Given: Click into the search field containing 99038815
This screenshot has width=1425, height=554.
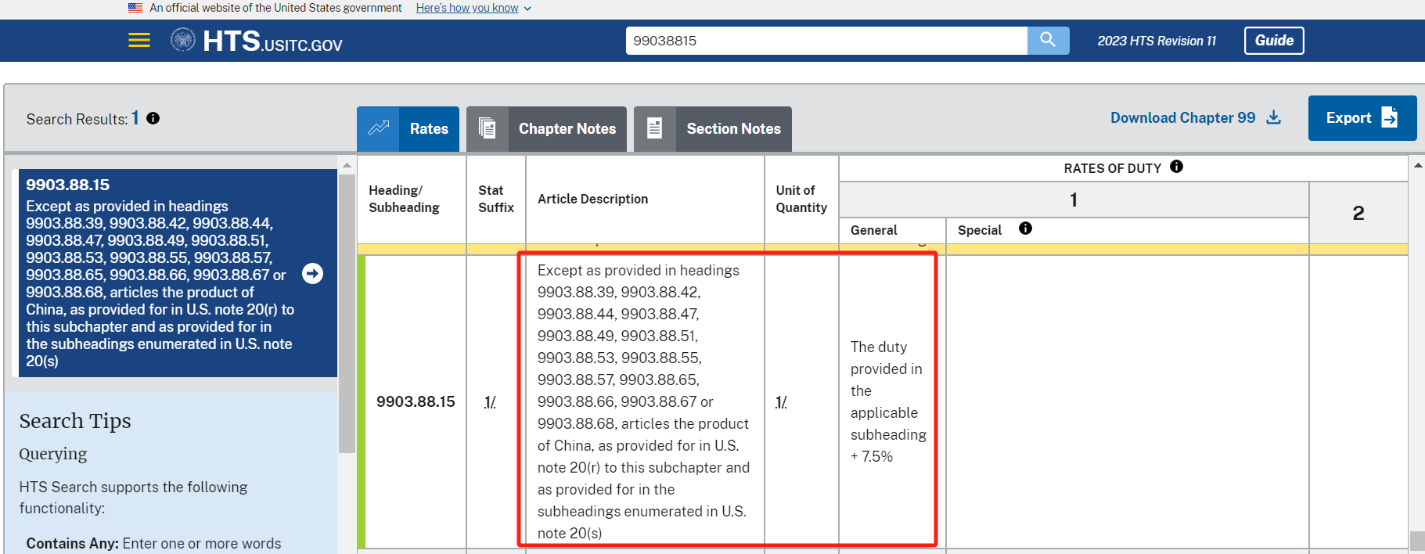Looking at the screenshot, I should [826, 41].
